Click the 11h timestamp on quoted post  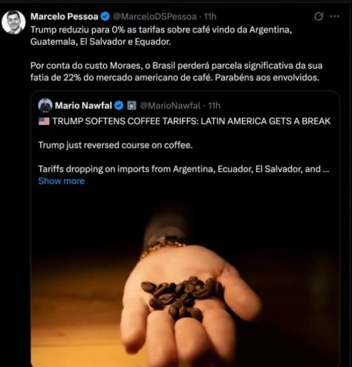pos(214,106)
